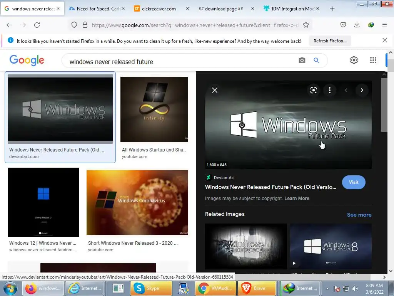
Task: Bookmark this page with the star icon
Action: click(x=306, y=25)
